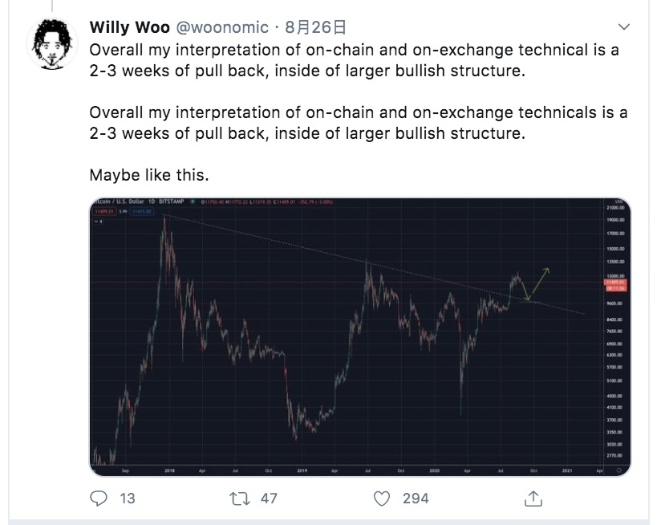
Task: Click the "Maybe like this." tweet text
Action: click(149, 174)
